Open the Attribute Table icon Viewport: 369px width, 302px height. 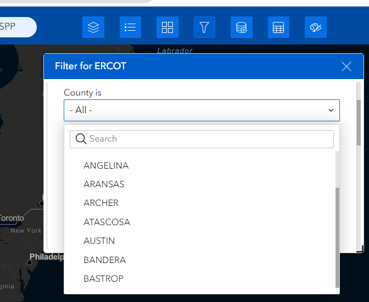(x=278, y=27)
